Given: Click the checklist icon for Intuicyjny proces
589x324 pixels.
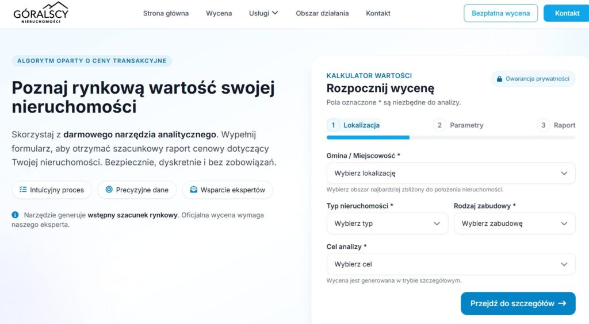Looking at the screenshot, I should tap(22, 190).
